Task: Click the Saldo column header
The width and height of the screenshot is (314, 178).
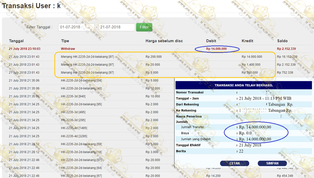Action: [283, 41]
